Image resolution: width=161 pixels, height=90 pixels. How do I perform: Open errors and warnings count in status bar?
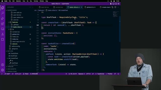pyautogui.click(x=18, y=74)
